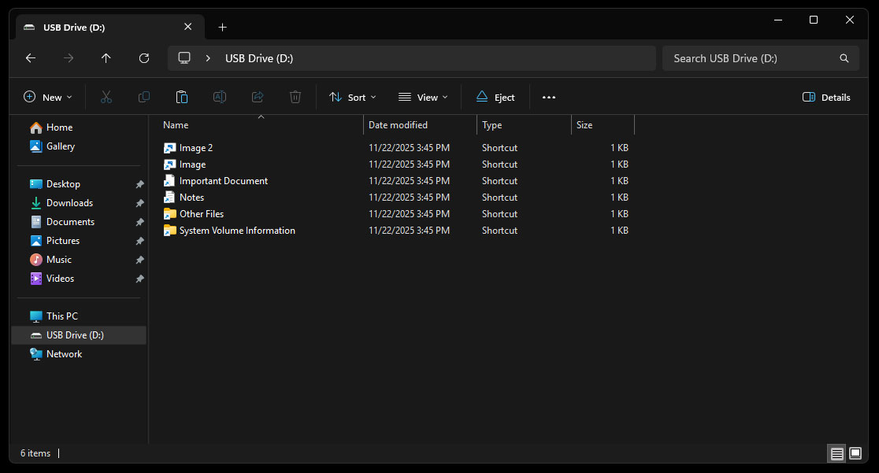879x473 pixels.
Task: Switch to large thumbnails view toggle
Action: 855,453
